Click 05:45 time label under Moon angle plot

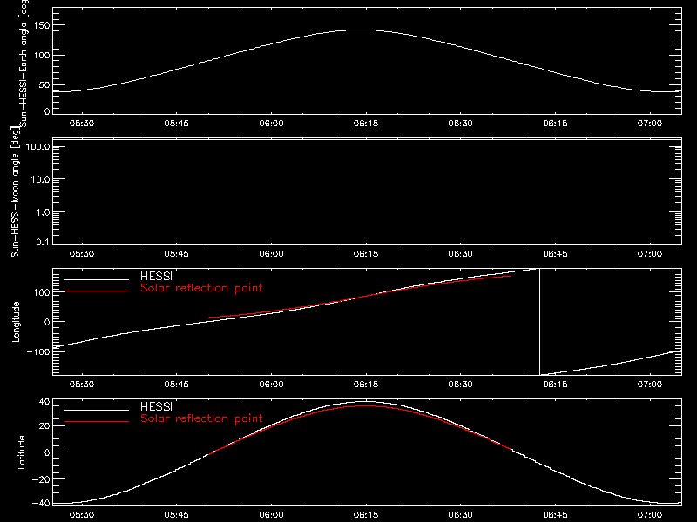point(177,254)
